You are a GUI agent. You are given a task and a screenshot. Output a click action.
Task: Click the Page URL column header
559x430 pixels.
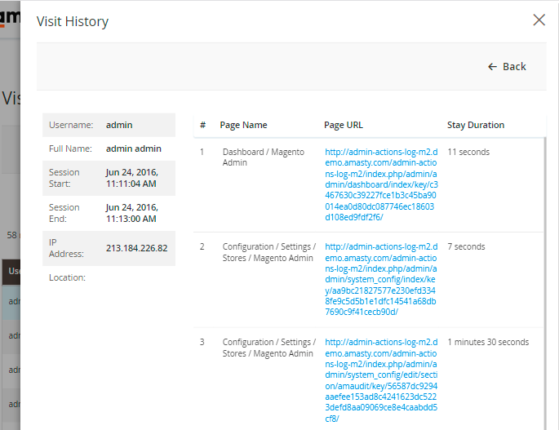point(344,125)
